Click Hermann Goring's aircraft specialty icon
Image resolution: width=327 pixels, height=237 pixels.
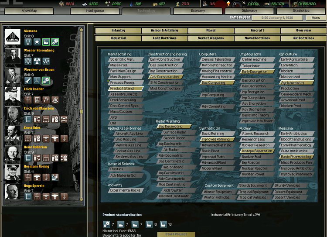point(37,177)
